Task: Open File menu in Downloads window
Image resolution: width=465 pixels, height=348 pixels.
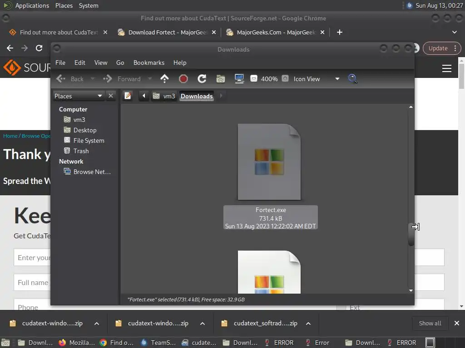Action: [60, 63]
